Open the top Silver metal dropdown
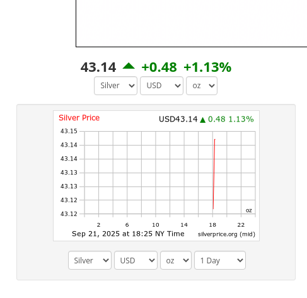 [115, 86]
